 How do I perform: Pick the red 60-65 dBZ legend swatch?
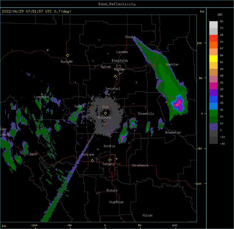coord(213,38)
